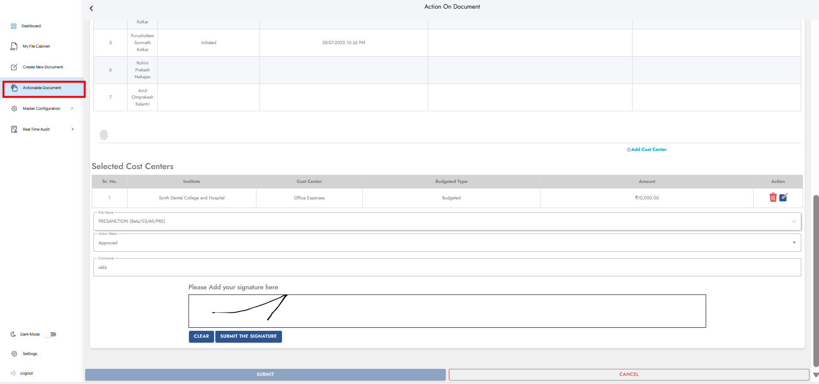Click Submit The Signature button
This screenshot has width=819, height=384.
248,336
